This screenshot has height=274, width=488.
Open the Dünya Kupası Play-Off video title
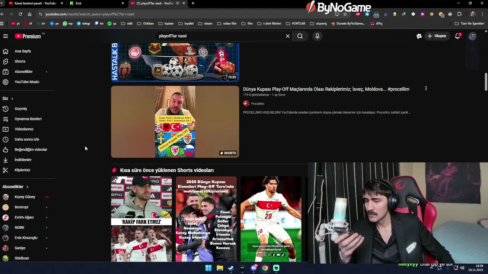[326, 89]
